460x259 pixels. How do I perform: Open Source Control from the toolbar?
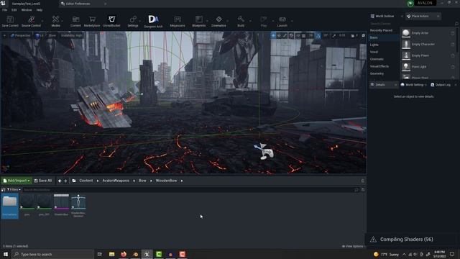tap(31, 22)
